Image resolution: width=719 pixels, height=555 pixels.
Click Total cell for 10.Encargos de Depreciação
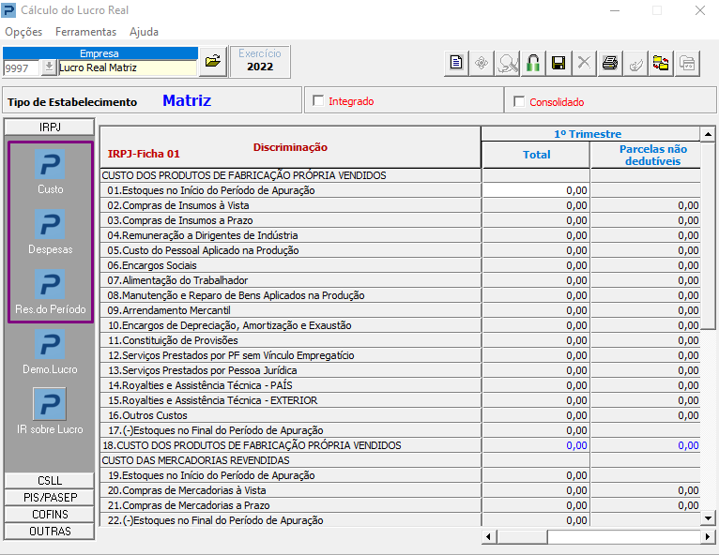coord(536,325)
